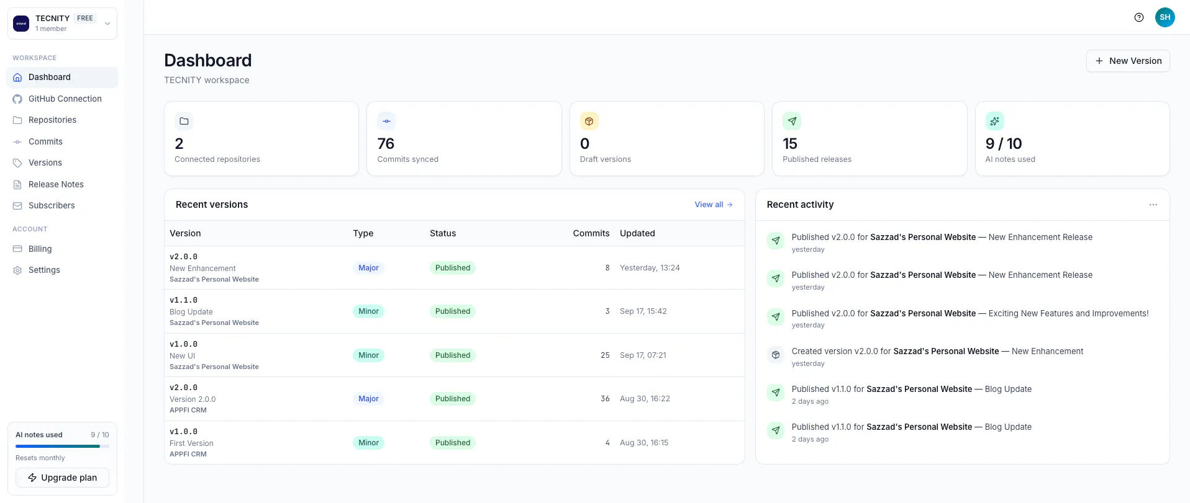Viewport: 1190px width, 503px height.
Task: Click the 'Aug 30, 16:22' timestamp
Action: tap(645, 399)
